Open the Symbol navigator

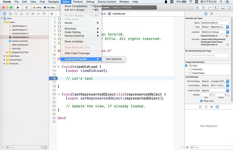click(x=10, y=14)
